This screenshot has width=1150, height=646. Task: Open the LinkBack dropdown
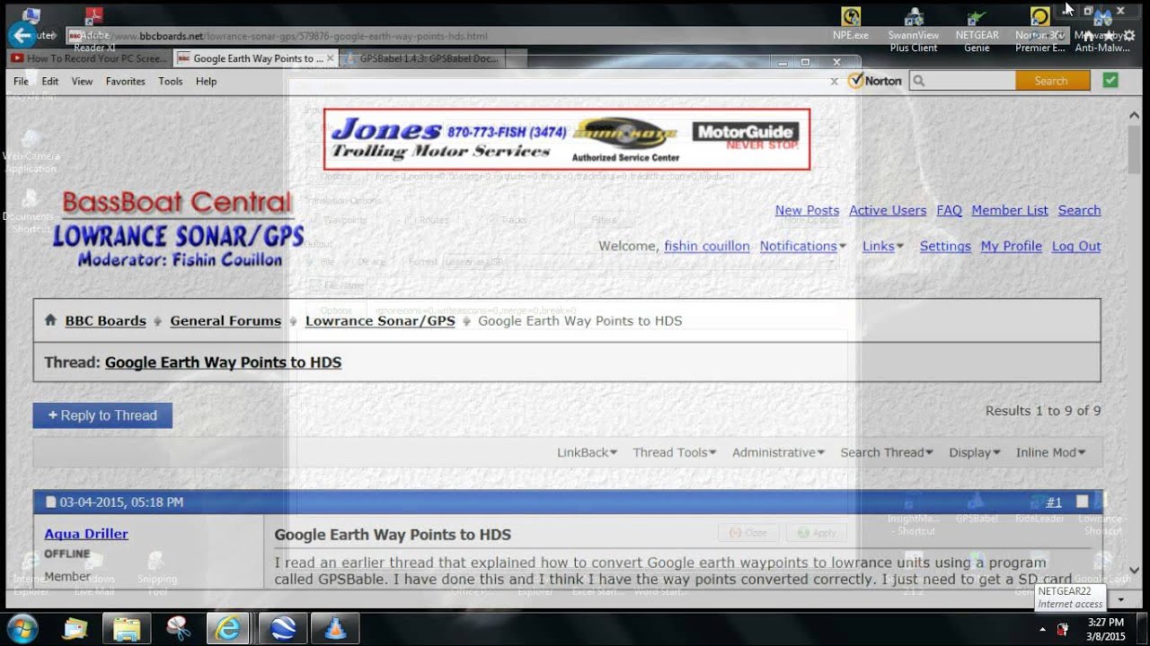click(x=587, y=452)
